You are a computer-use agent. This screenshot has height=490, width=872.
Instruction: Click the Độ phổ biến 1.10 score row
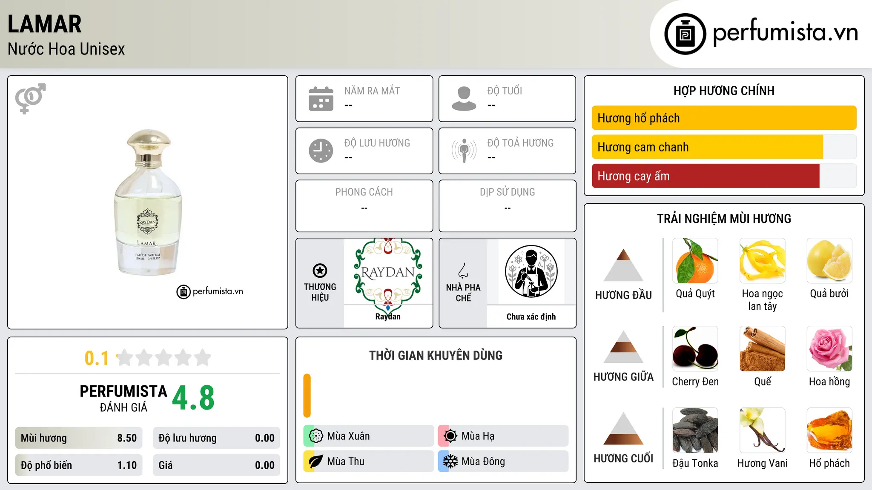tap(79, 465)
